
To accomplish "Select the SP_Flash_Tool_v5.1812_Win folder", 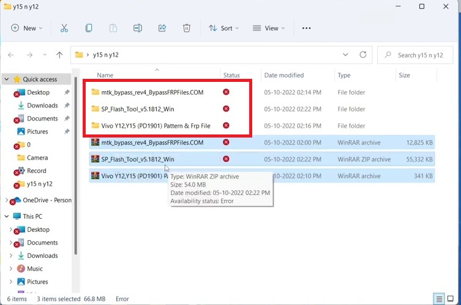I will point(137,109).
